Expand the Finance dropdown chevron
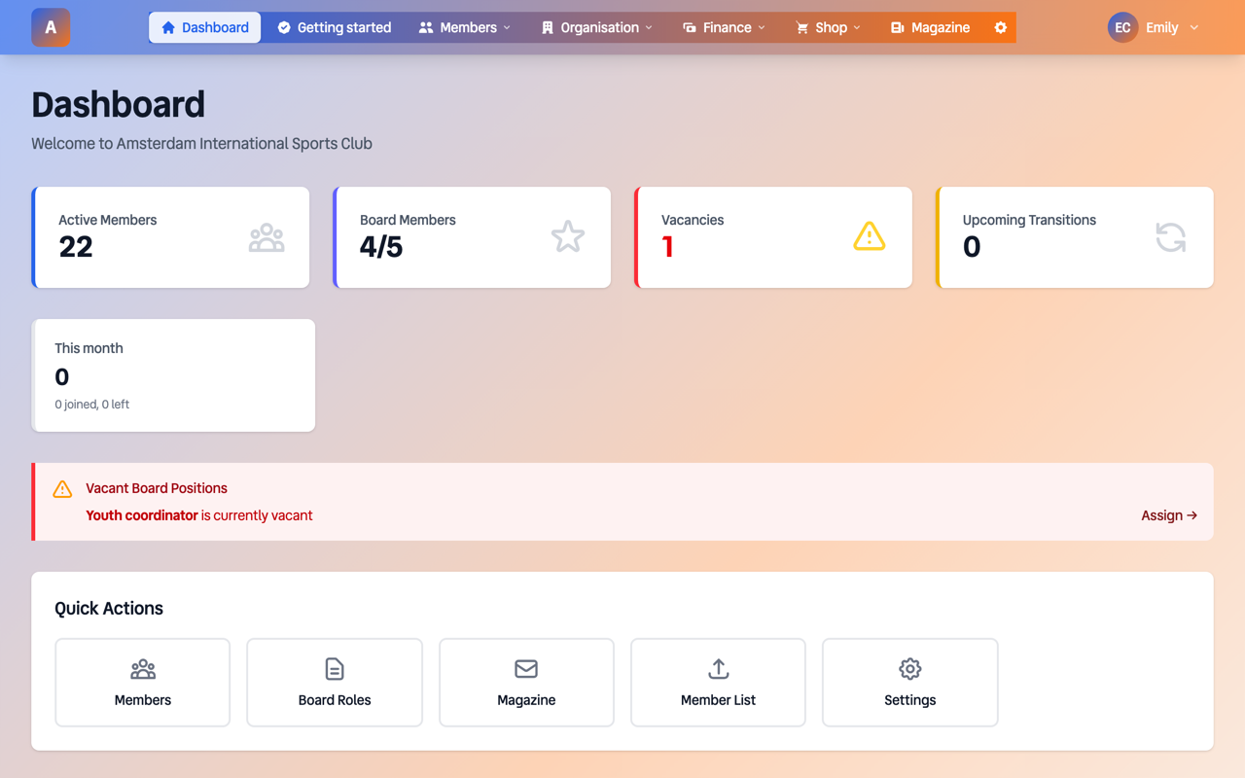The height and width of the screenshot is (778, 1245). [762, 28]
